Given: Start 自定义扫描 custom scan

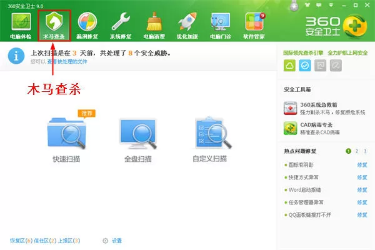Looking at the screenshot, I should tap(210, 140).
